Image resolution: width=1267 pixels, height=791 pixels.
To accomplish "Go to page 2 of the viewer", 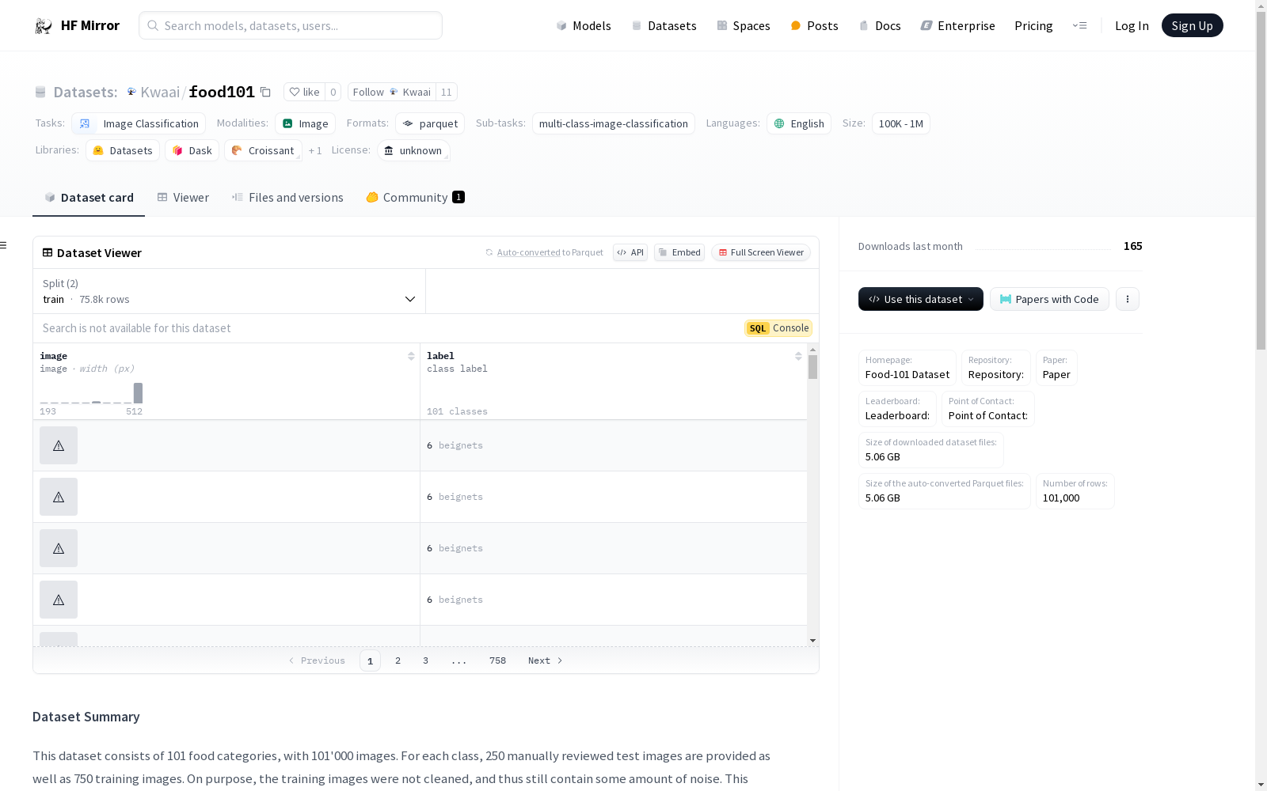I will coord(398,660).
